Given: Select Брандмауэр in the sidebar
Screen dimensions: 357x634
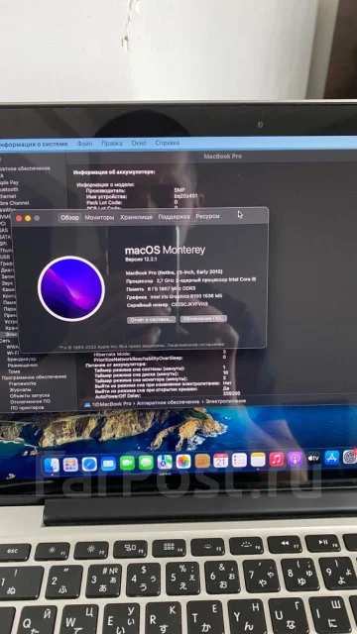Looking at the screenshot, I should 22,359.
